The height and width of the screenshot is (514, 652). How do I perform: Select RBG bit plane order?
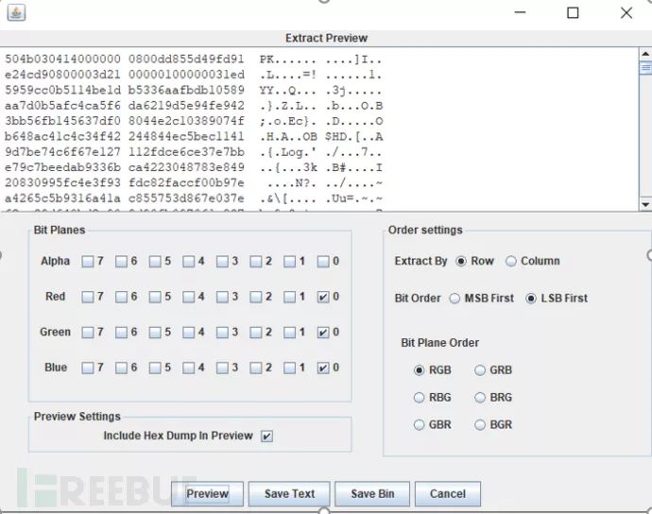[x=420, y=398]
